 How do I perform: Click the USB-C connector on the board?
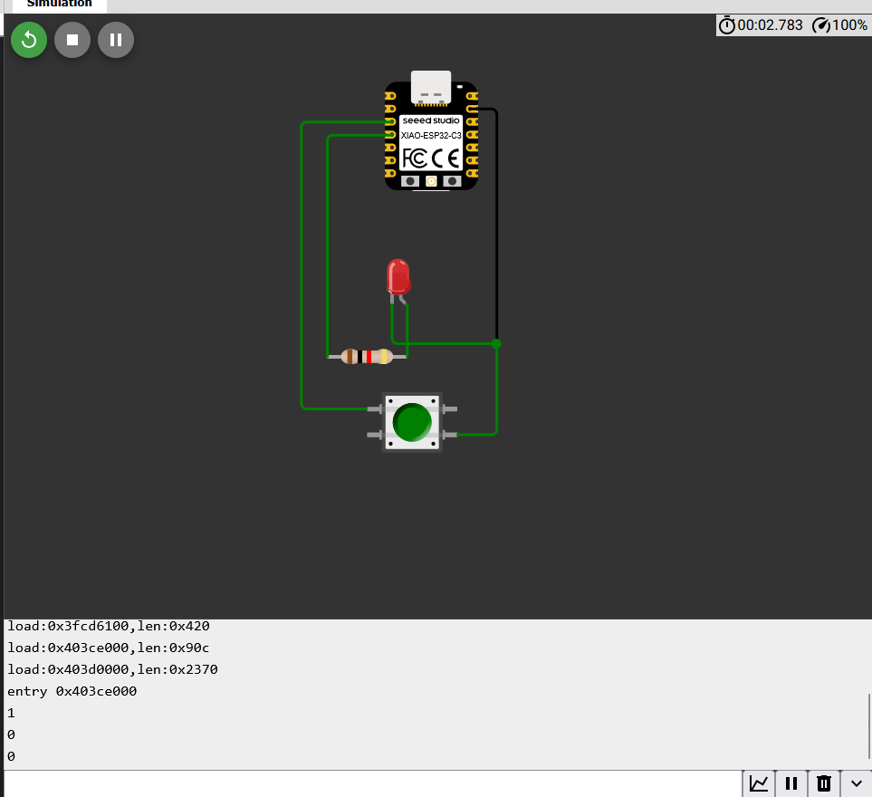tap(431, 87)
